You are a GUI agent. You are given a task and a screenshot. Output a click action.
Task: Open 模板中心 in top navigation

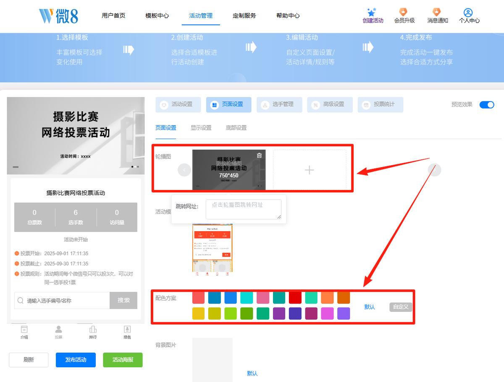point(157,16)
